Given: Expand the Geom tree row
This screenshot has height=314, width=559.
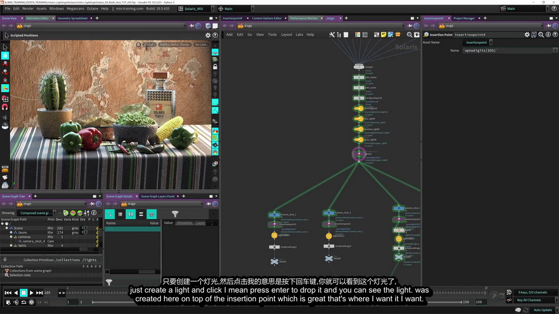Looking at the screenshot, I should (x=11, y=232).
